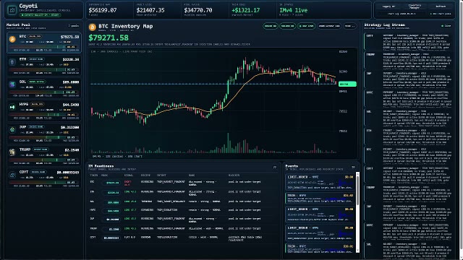The height and width of the screenshot is (260, 463).
Task: Click the +$1321.17 value in the header stats
Action: tap(246, 10)
